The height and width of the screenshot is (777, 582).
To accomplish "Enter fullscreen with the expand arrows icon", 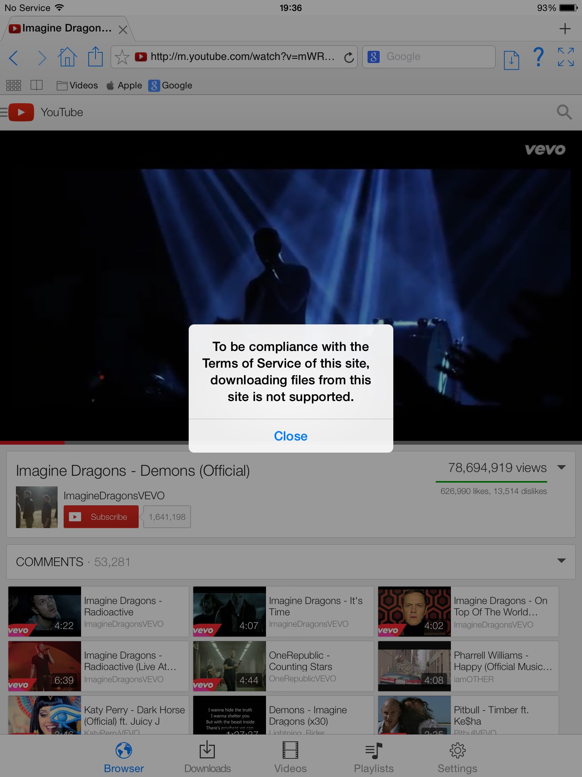I will pyautogui.click(x=566, y=57).
